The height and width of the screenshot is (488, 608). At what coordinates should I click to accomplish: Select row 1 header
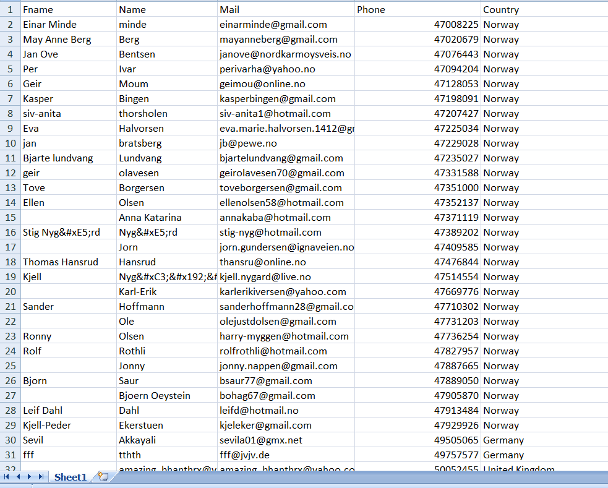pos(10,9)
